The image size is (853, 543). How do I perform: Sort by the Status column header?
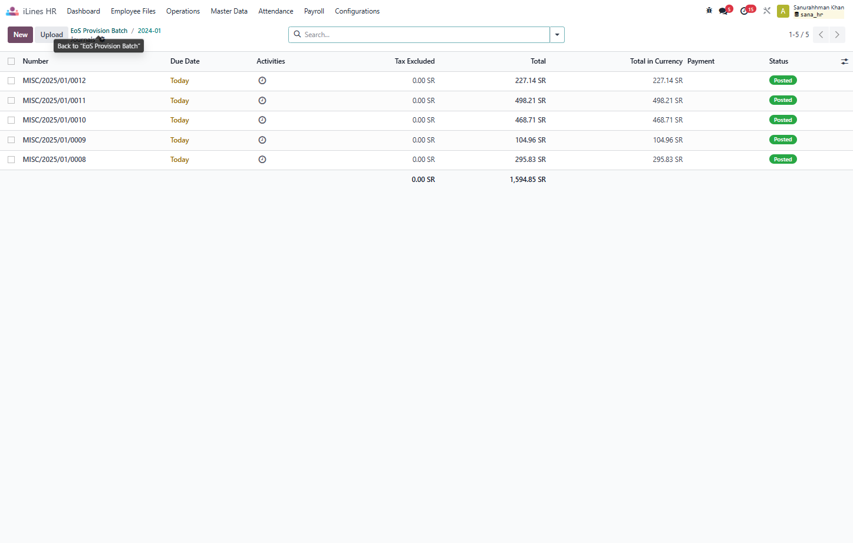(779, 61)
